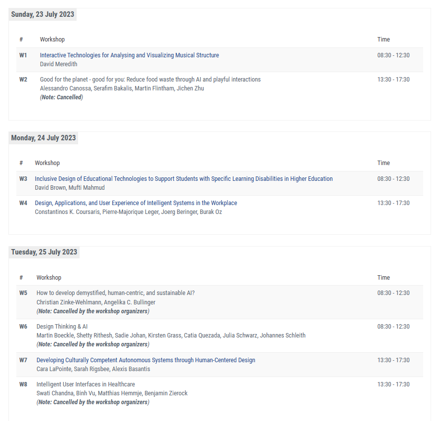
Task: Click the W3 workshop number
Action: [23, 179]
